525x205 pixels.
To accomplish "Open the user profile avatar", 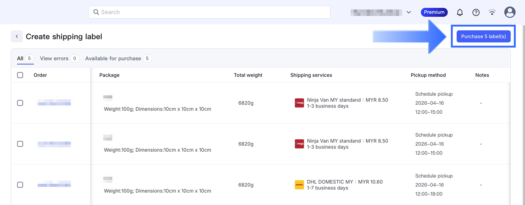I will pyautogui.click(x=510, y=12).
